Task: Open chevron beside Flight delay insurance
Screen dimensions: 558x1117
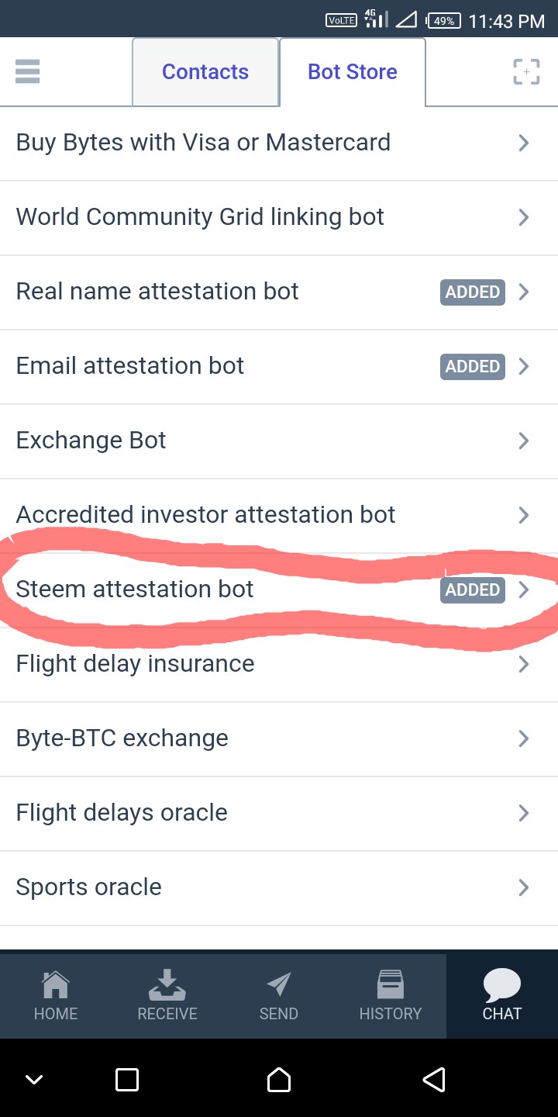Action: pos(524,664)
